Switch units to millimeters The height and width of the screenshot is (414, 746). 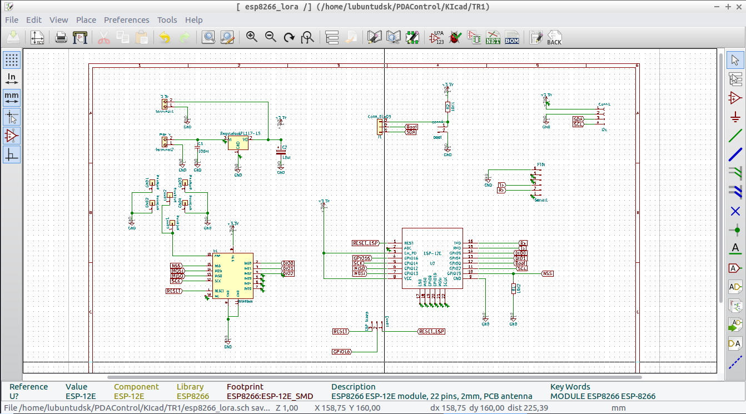tap(12, 98)
